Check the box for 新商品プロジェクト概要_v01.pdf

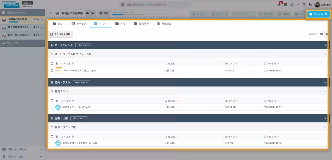[52, 143]
